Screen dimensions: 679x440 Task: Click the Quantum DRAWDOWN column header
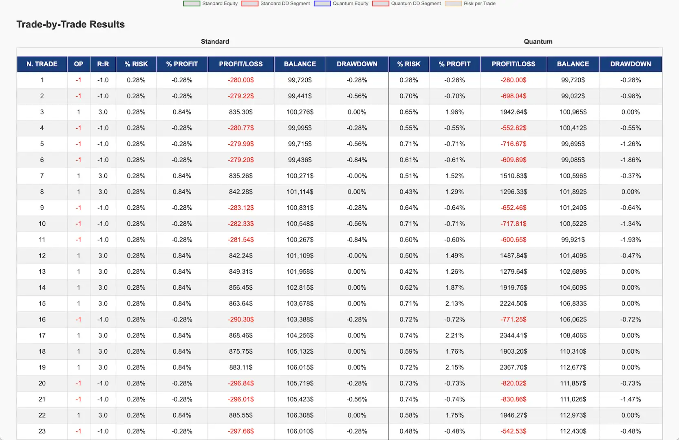pos(630,64)
